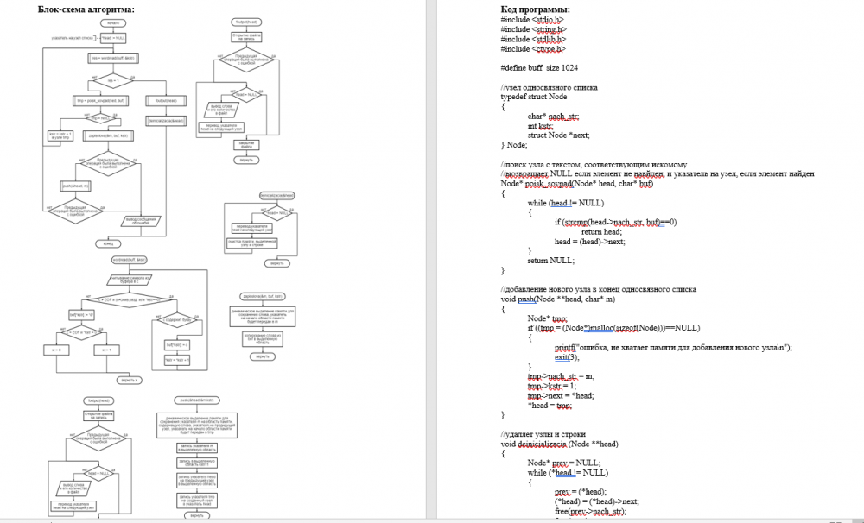
Task: Click the 'res = wordread(buff, &kstr)' block
Action: [x=112, y=58]
